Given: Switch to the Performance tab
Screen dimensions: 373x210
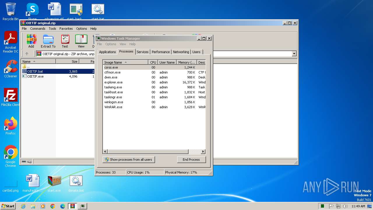Looking at the screenshot, I should pos(161,52).
